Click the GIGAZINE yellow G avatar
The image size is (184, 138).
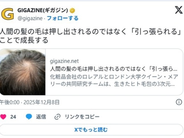click(x=8, y=14)
